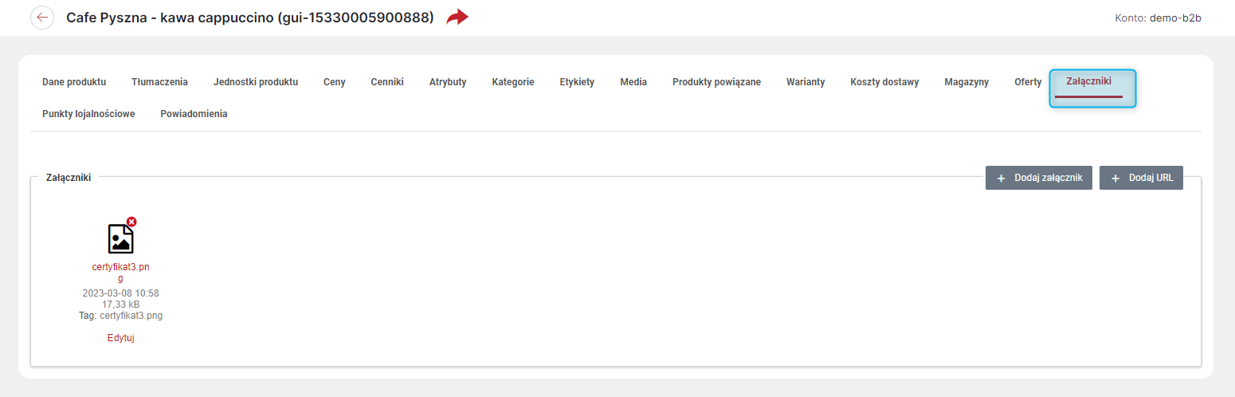Open the Produkty powiązane tab
Screen dimensions: 1235x397
716,82
